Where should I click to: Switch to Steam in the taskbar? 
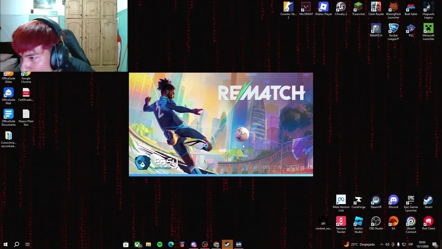tap(227, 245)
